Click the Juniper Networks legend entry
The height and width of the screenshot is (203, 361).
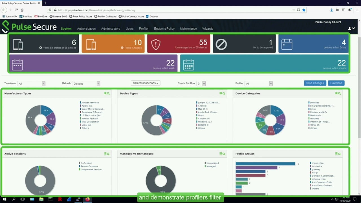click(89, 103)
